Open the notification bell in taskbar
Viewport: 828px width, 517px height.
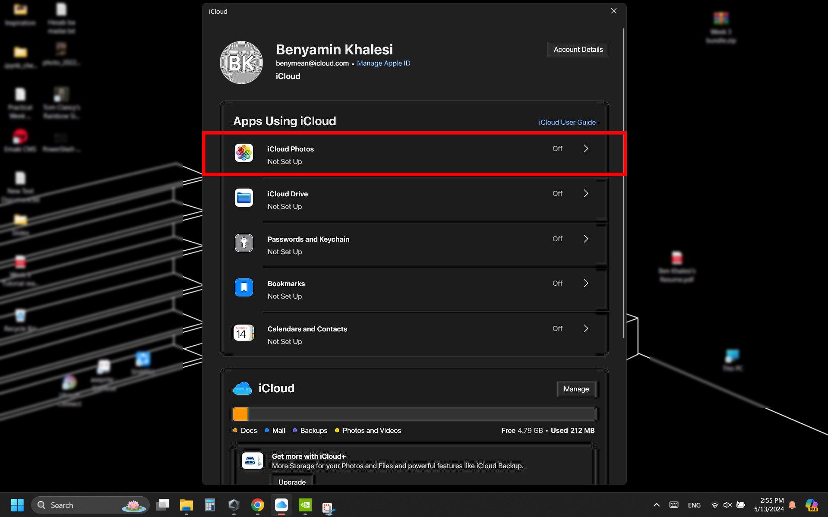[792, 505]
